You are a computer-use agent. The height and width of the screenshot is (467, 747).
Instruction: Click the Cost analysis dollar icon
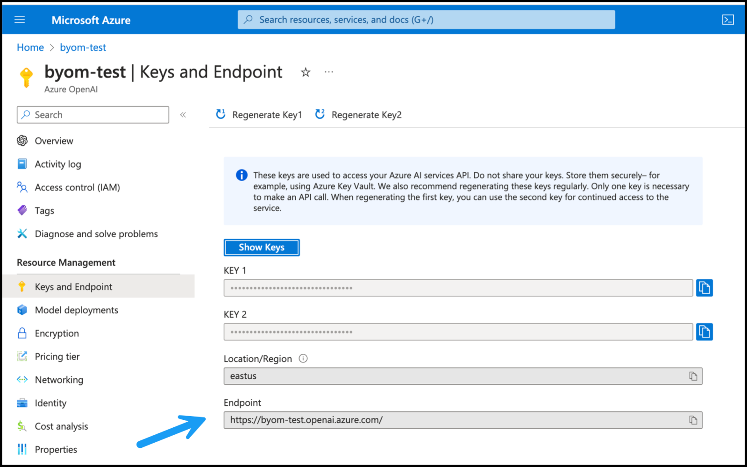click(x=22, y=426)
